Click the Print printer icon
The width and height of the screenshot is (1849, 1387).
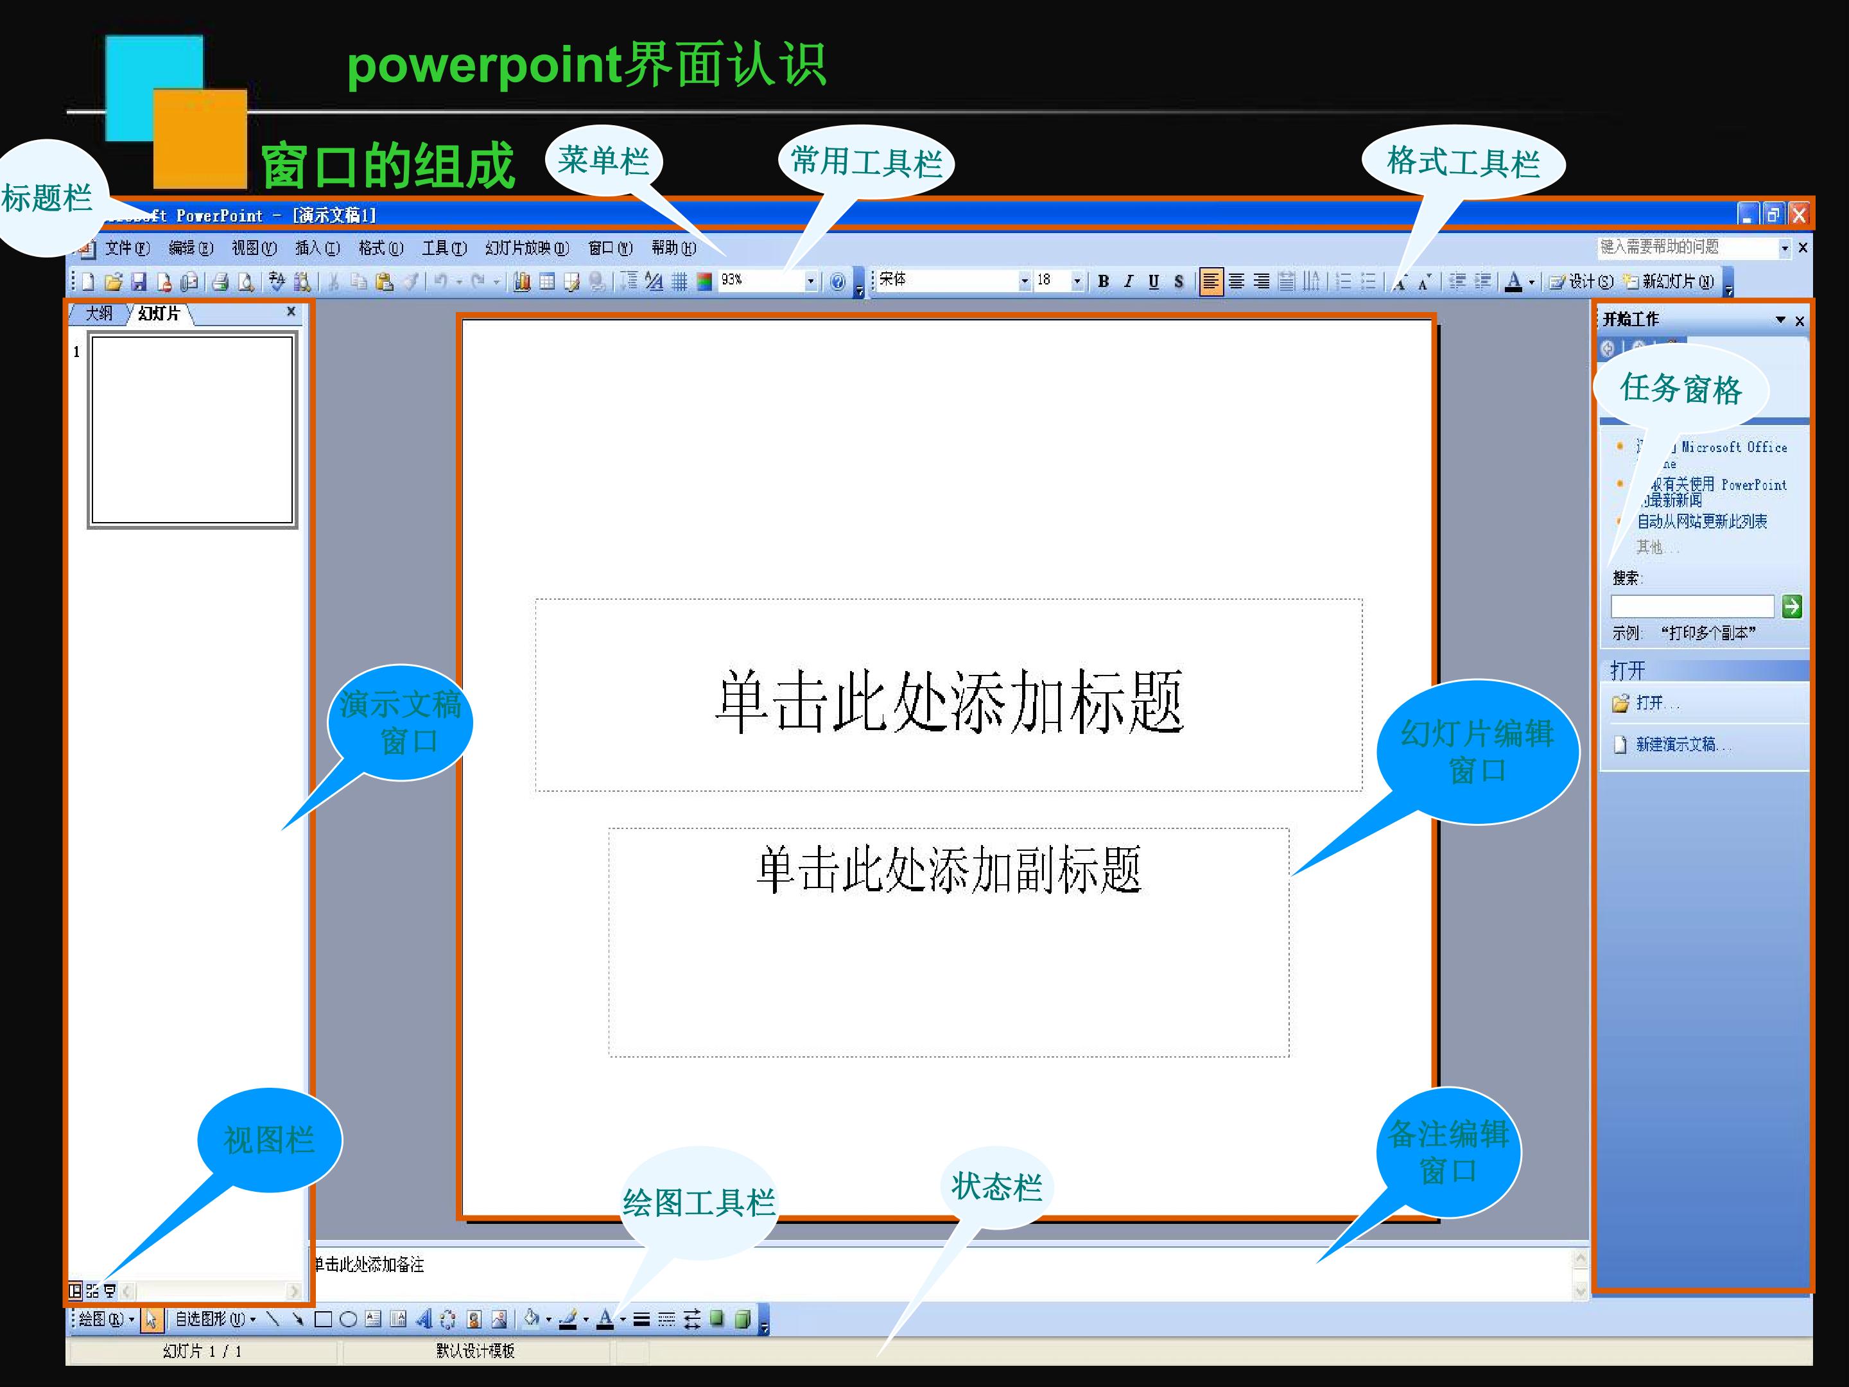[220, 282]
